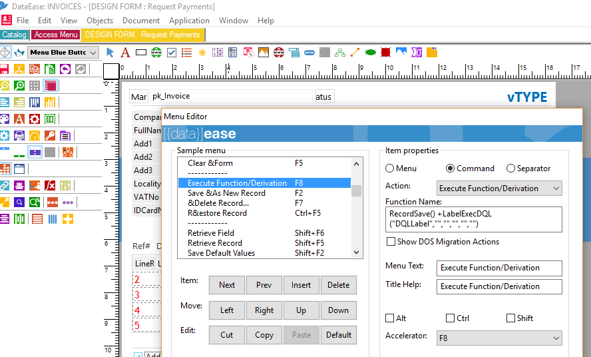Select the Retrieve Field menu row

(x=265, y=233)
